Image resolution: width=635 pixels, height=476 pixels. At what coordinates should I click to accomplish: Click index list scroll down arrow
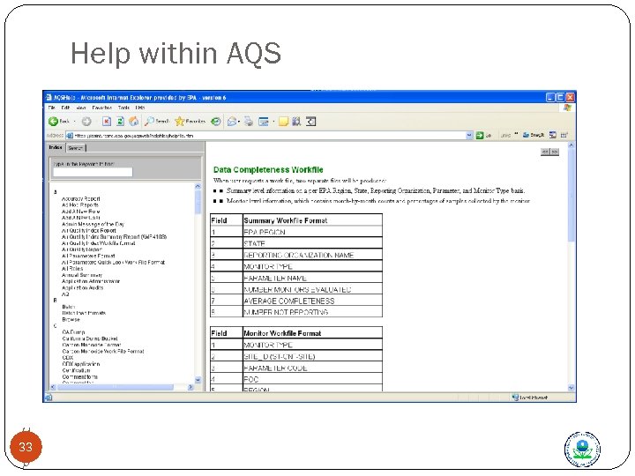click(x=198, y=380)
